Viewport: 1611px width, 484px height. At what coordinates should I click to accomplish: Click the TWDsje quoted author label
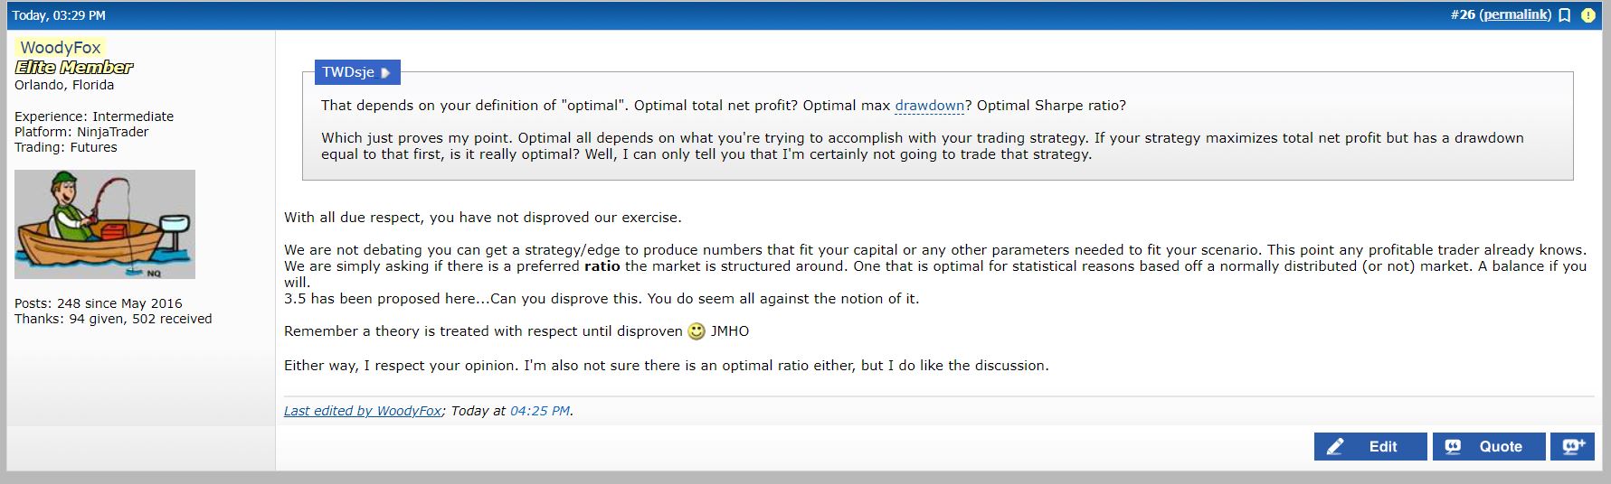click(348, 72)
